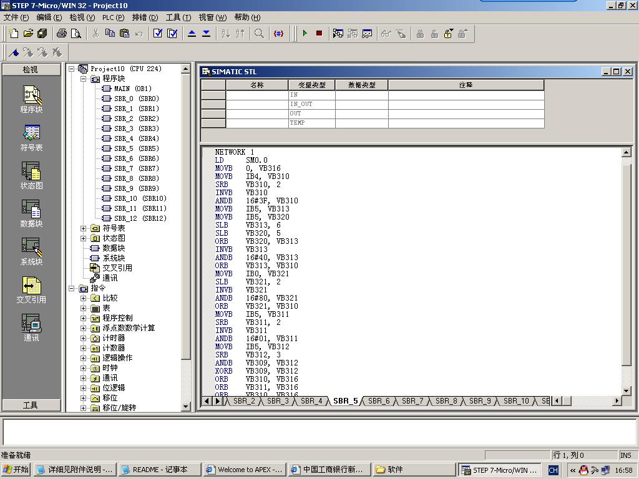This screenshot has height=479, width=639.
Task: Click the Upload blue arrow icon
Action: (192, 34)
